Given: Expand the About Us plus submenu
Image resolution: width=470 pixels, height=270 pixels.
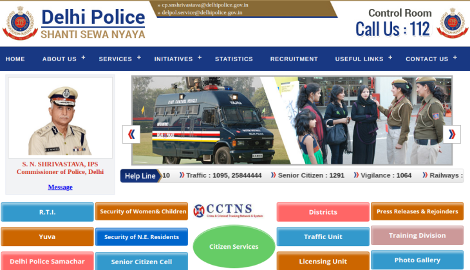Looking at the screenshot, I should 83,57.
